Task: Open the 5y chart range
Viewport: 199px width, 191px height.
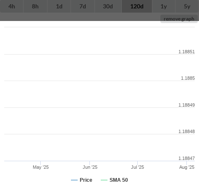Action: [187, 6]
